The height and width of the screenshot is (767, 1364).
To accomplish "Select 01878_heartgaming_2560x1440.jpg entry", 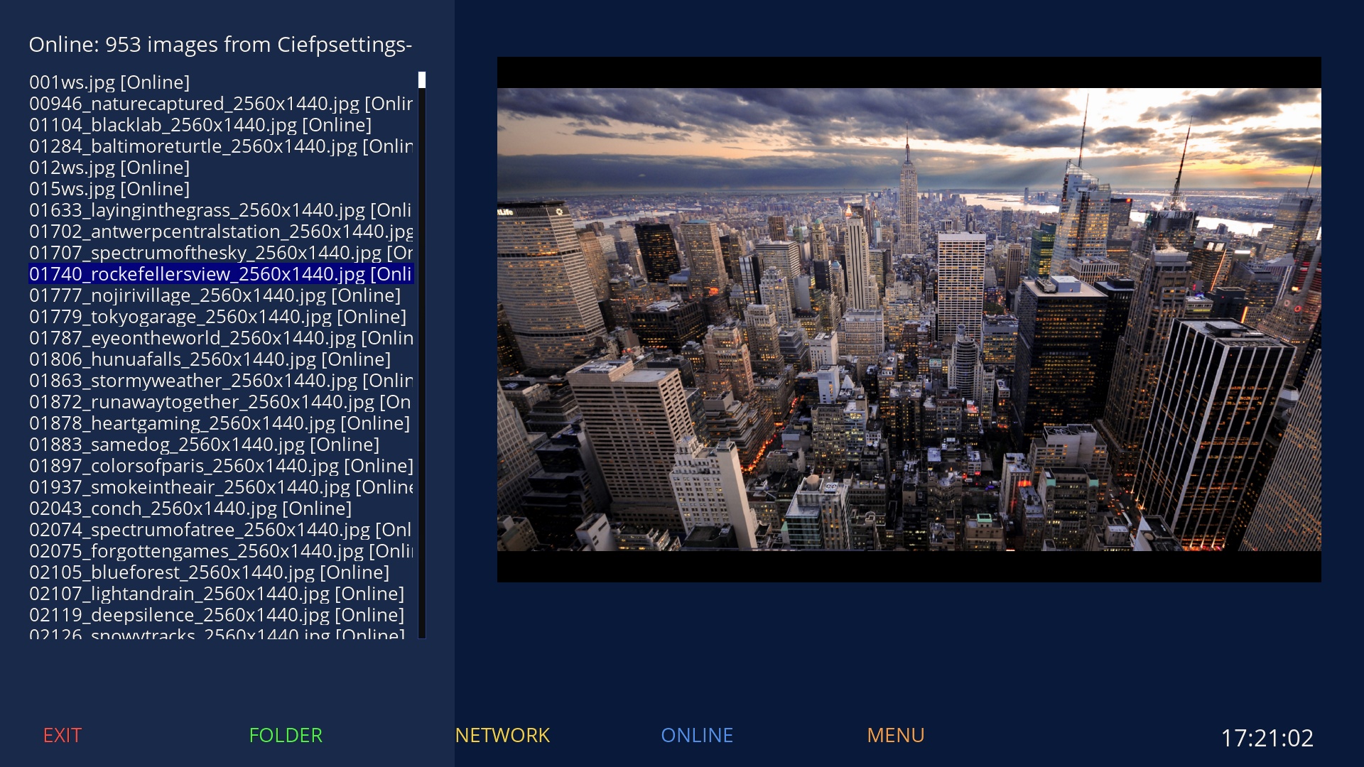I will (x=220, y=423).
